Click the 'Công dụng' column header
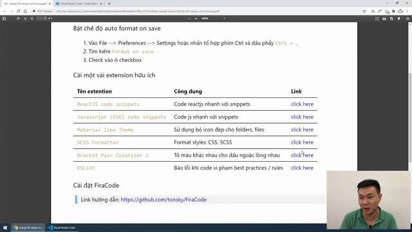The width and height of the screenshot is (412, 232). [x=188, y=92]
